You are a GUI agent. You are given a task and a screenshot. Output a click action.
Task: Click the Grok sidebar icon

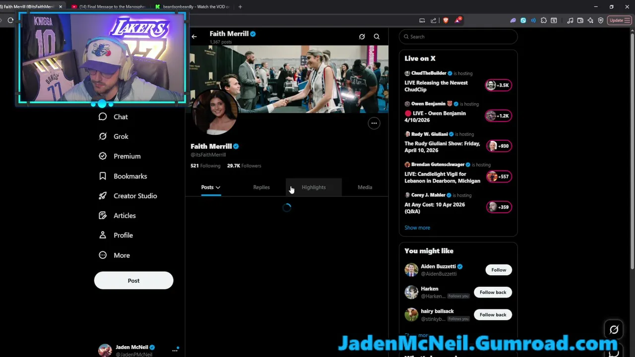coord(103,136)
